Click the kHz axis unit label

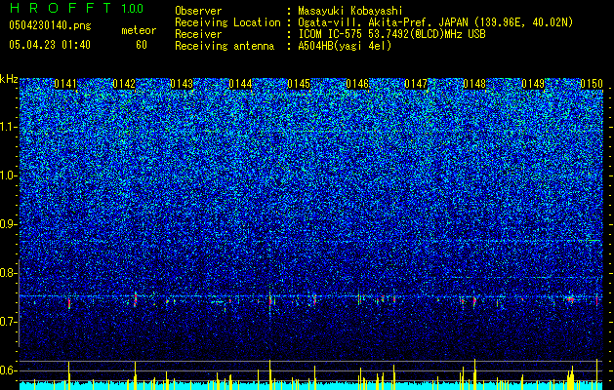pyautogui.click(x=9, y=79)
